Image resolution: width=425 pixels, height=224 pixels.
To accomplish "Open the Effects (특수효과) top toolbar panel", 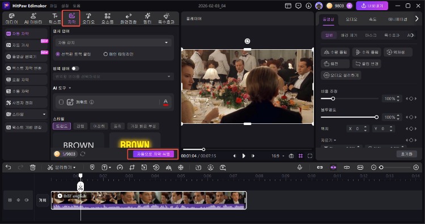I will (166, 19).
